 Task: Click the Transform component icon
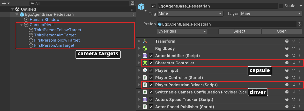[145, 41]
